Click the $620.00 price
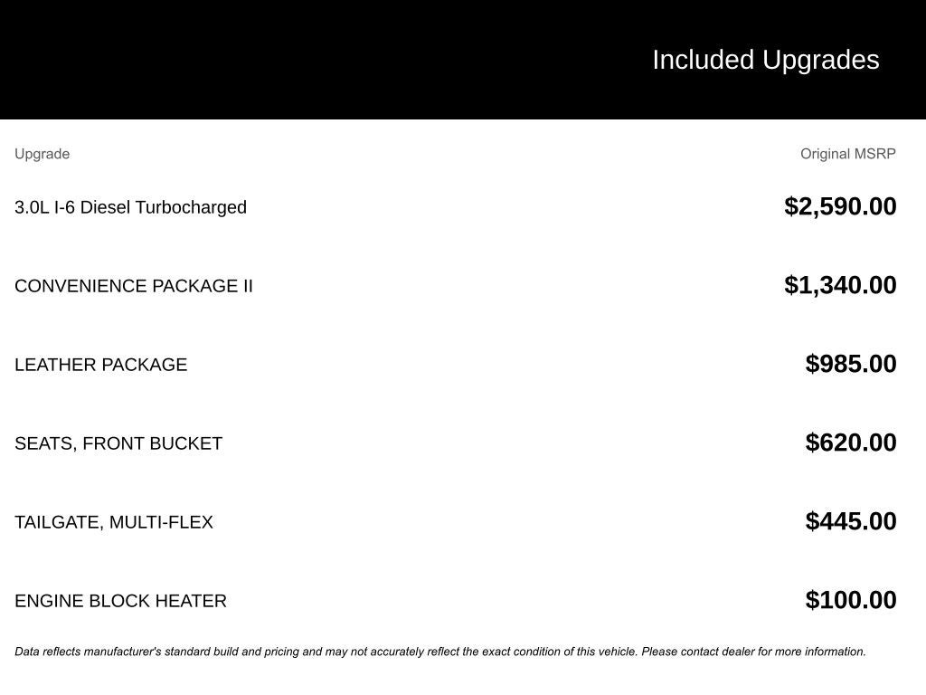This screenshot has height=695, width=926. click(x=851, y=443)
